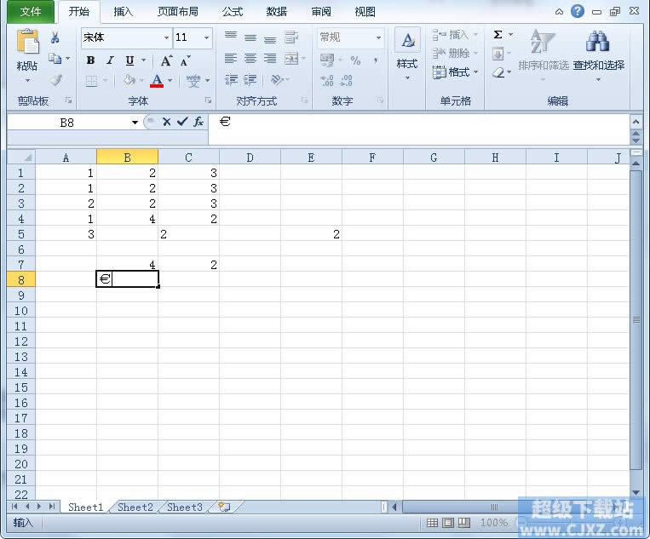
Task: Confirm cell entry with the checkmark icon
Action: coord(182,122)
